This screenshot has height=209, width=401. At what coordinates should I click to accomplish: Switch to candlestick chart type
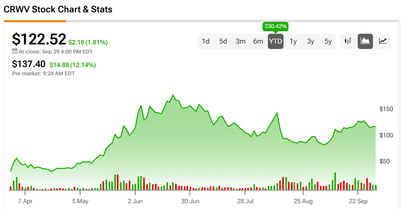coord(348,41)
